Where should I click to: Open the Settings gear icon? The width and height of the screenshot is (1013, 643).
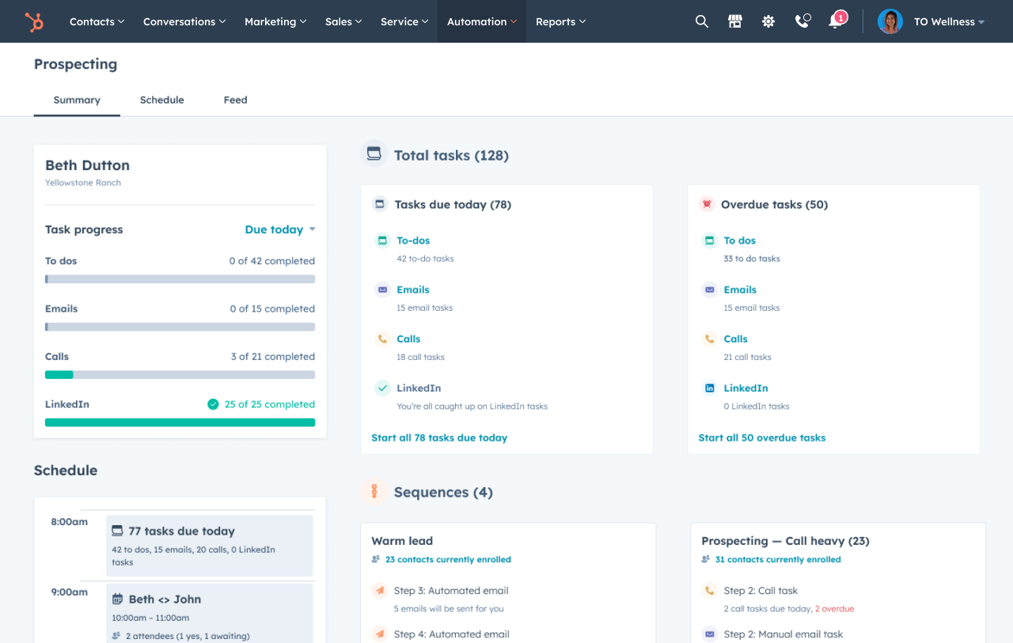[768, 21]
